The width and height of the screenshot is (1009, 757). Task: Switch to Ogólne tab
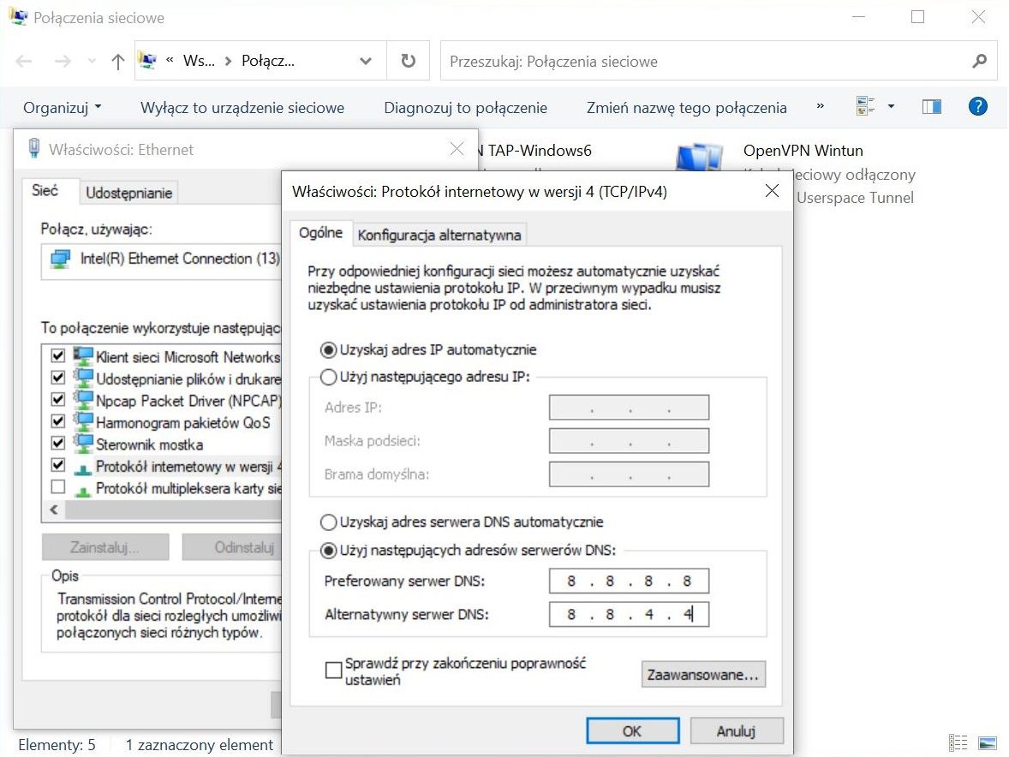pyautogui.click(x=320, y=233)
